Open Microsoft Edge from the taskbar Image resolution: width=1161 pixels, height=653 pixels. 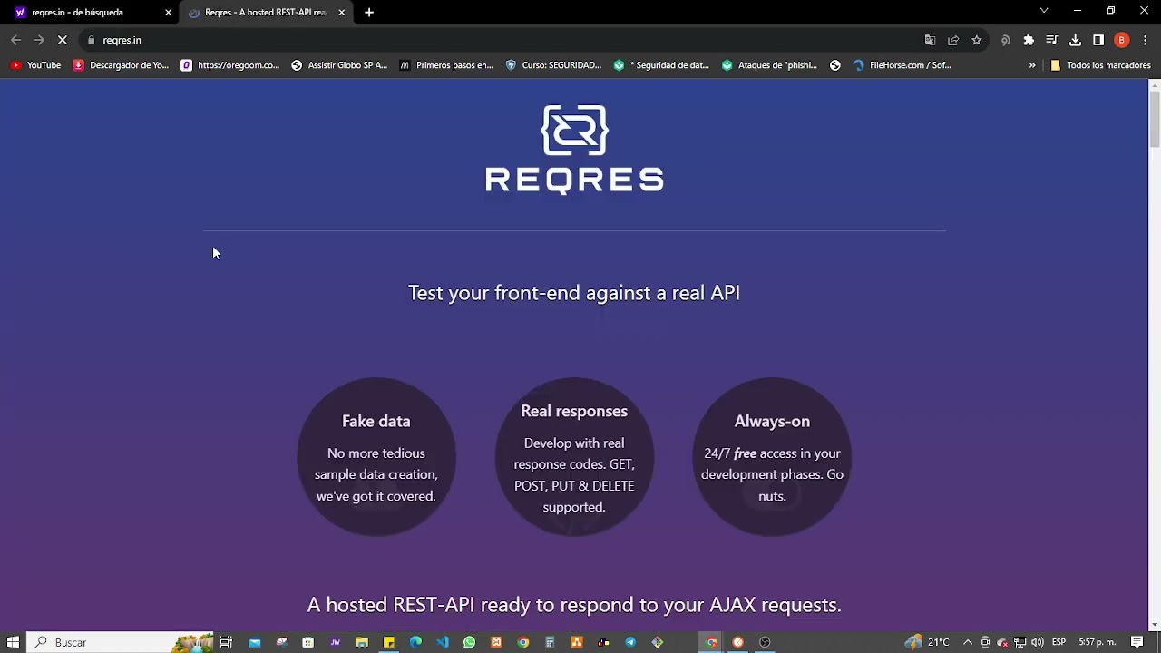coord(415,642)
